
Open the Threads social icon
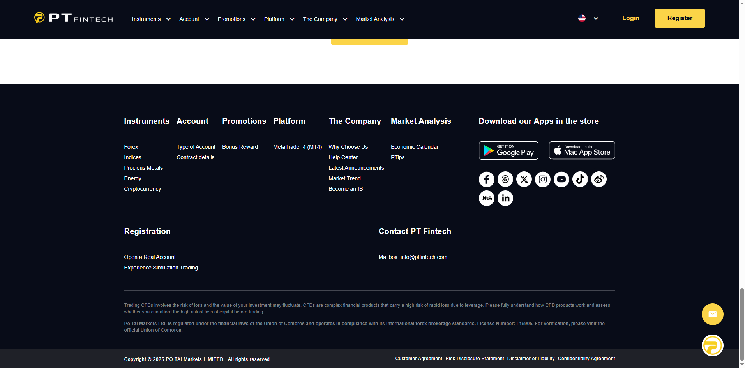pos(505,179)
